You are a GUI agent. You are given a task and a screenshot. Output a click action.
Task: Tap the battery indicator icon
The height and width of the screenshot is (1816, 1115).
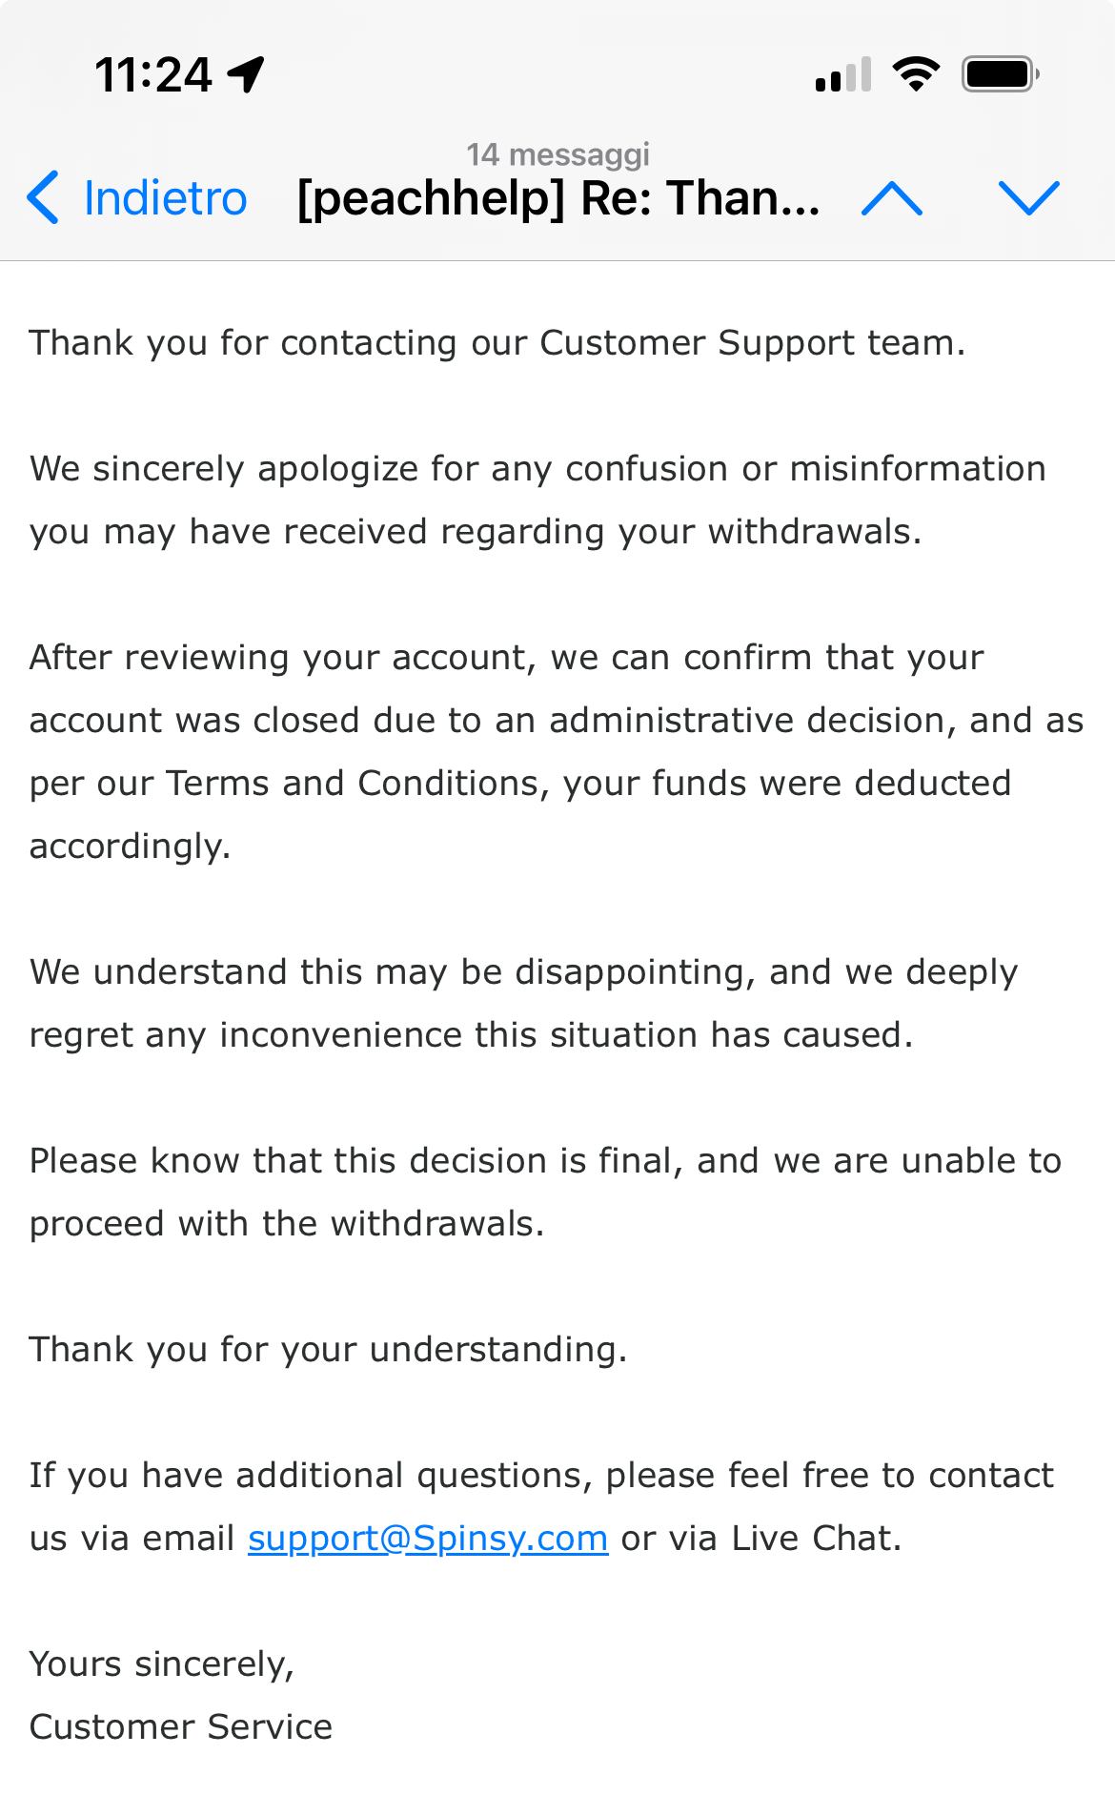click(x=1000, y=73)
